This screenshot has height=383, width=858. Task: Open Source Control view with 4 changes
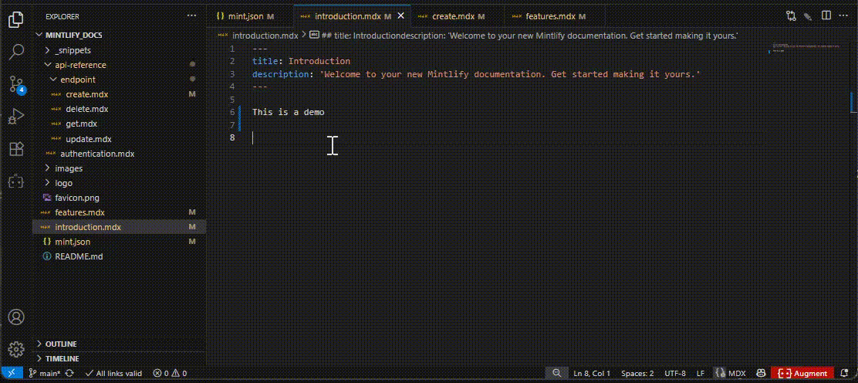pyautogui.click(x=16, y=84)
